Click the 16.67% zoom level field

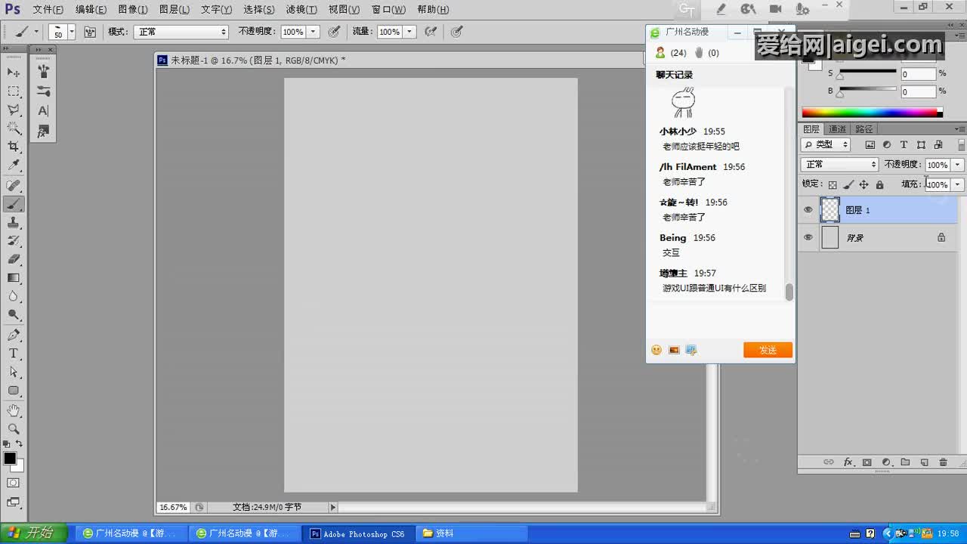click(x=173, y=507)
